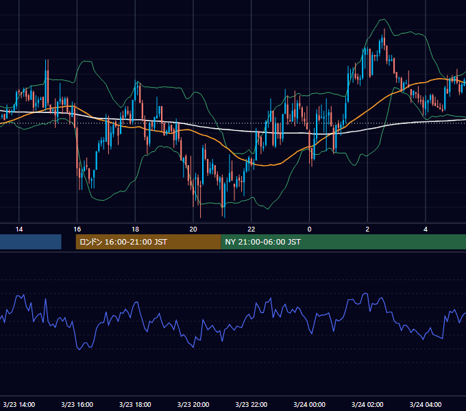Click the 3/24 00:00 date label

coord(309,404)
